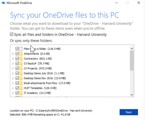
Task: Click the file icon beside Files not in a folder
Action: coord(21,49)
